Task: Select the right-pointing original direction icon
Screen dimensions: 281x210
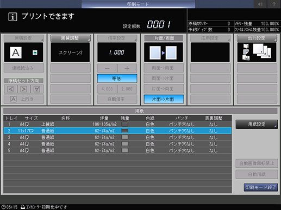Action: pos(24,89)
